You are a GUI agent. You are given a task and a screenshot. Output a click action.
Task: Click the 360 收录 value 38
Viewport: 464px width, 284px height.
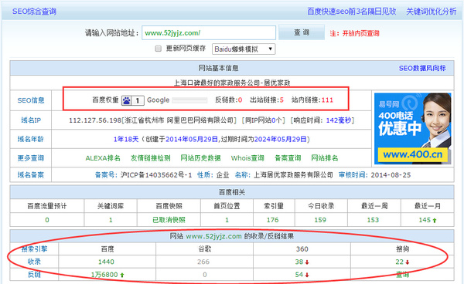[299, 262]
